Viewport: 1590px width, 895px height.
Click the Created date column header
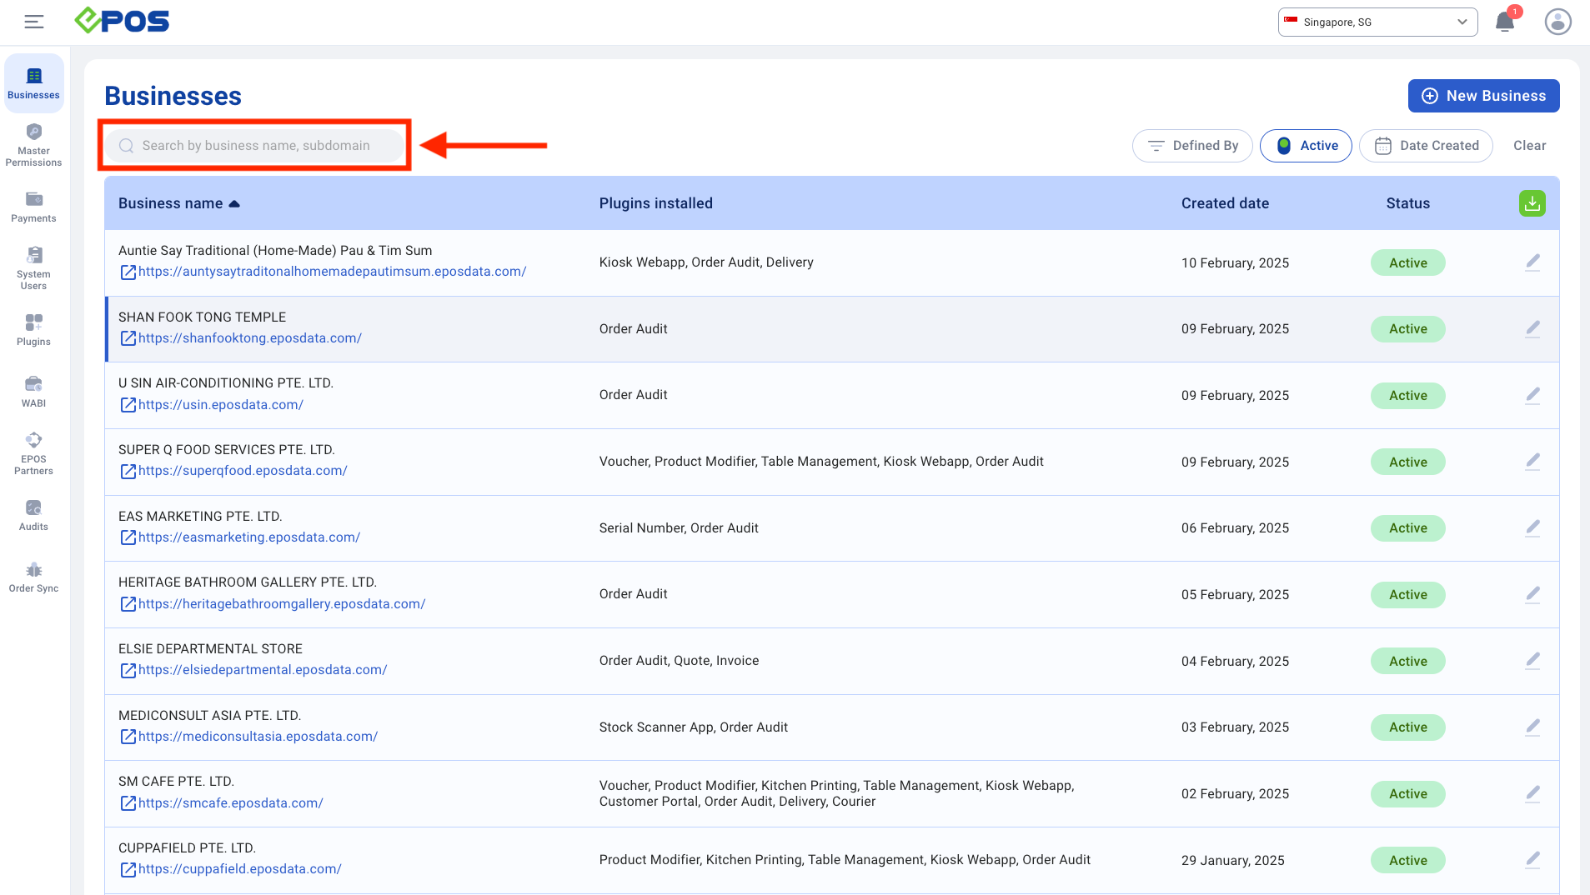click(x=1225, y=203)
